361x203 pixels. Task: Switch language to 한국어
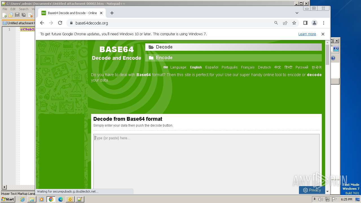pyautogui.click(x=316, y=67)
